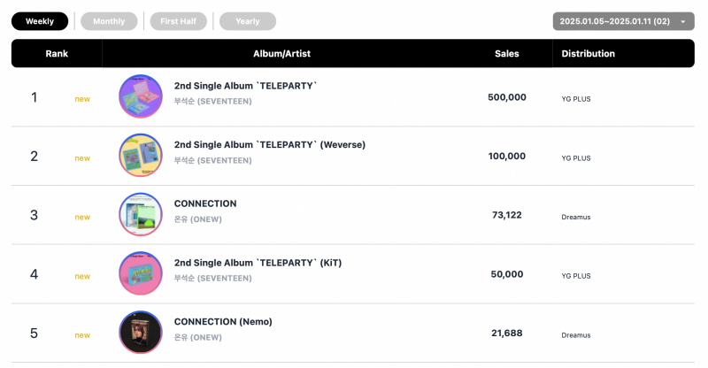Open the TELEPARTY purple album cover thumbnail

click(x=141, y=96)
